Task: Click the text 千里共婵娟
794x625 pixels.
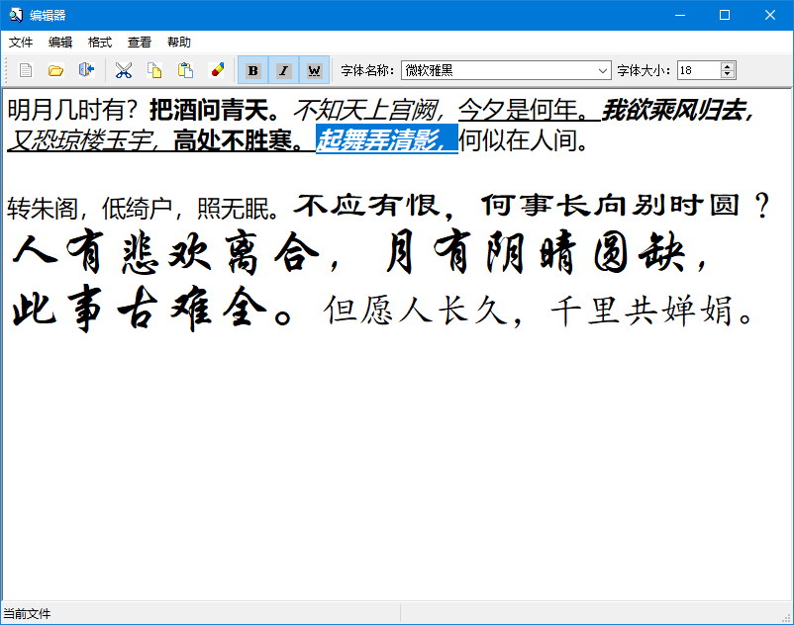Action: tap(652, 311)
